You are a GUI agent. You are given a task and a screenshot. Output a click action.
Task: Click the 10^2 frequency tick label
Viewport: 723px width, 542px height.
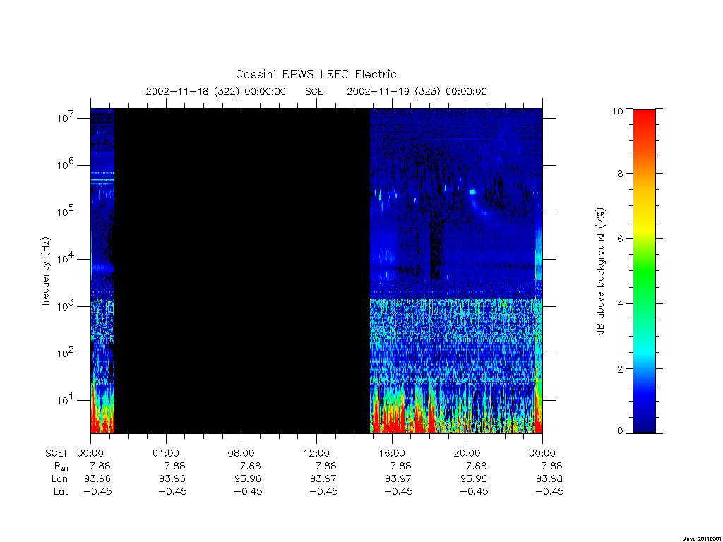point(66,353)
